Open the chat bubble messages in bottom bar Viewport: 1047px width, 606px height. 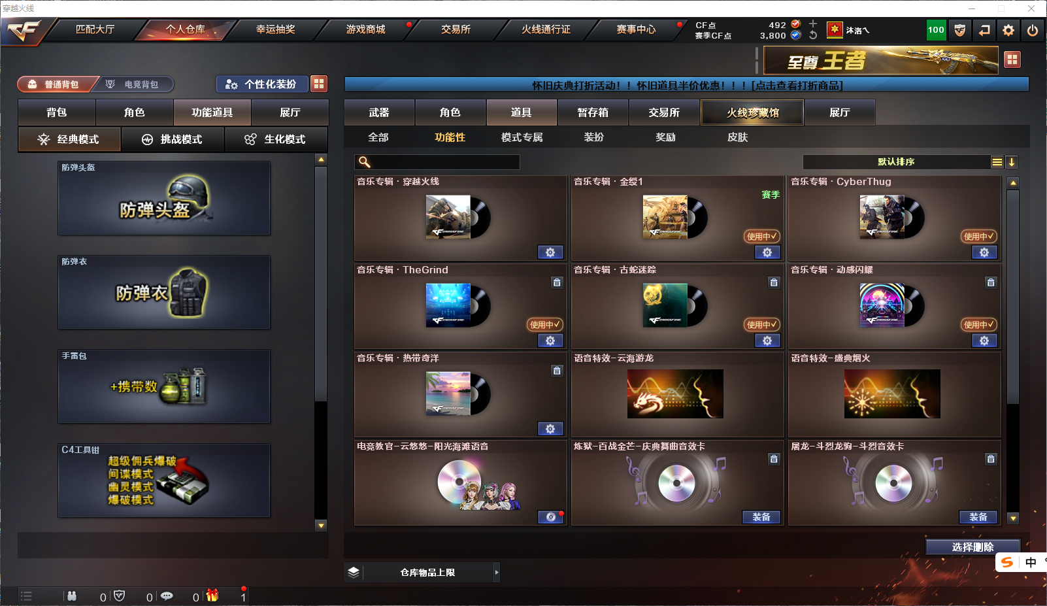(167, 596)
